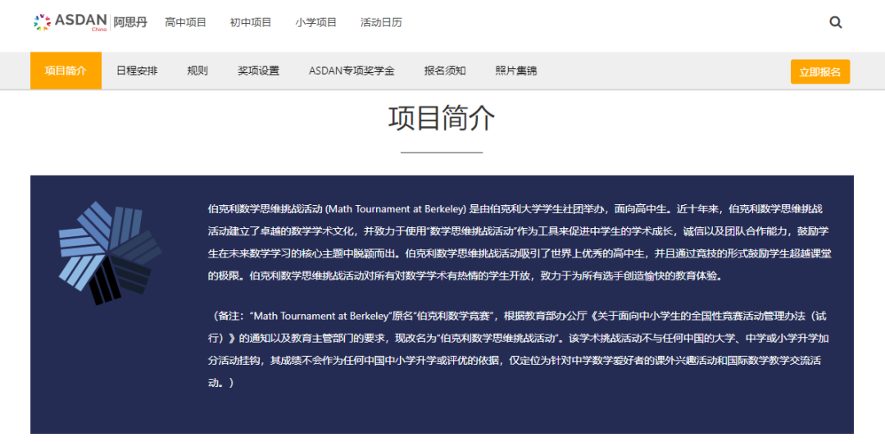This screenshot has height=442, width=885.
Task: Click the note paragraph starting （备注
Action: [518, 349]
